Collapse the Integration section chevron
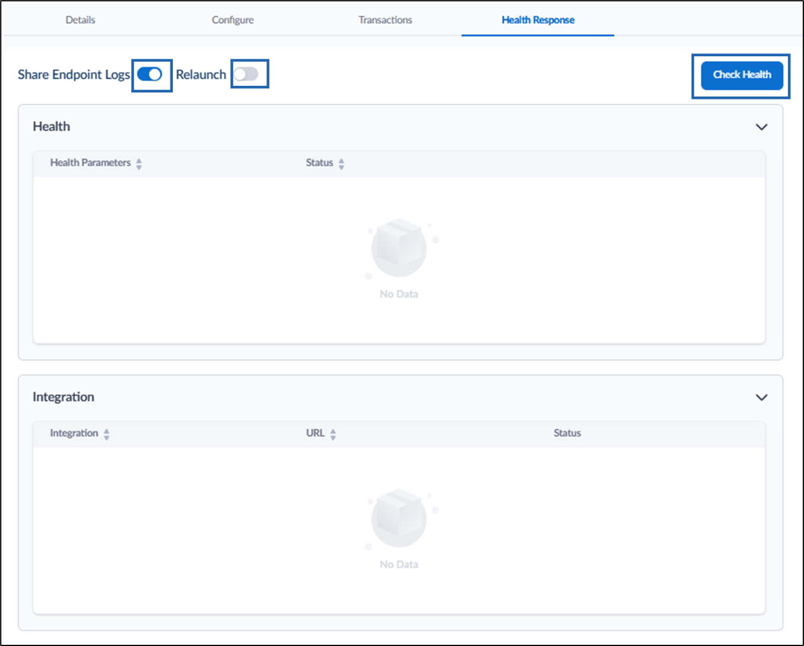This screenshot has height=646, width=804. [x=762, y=397]
